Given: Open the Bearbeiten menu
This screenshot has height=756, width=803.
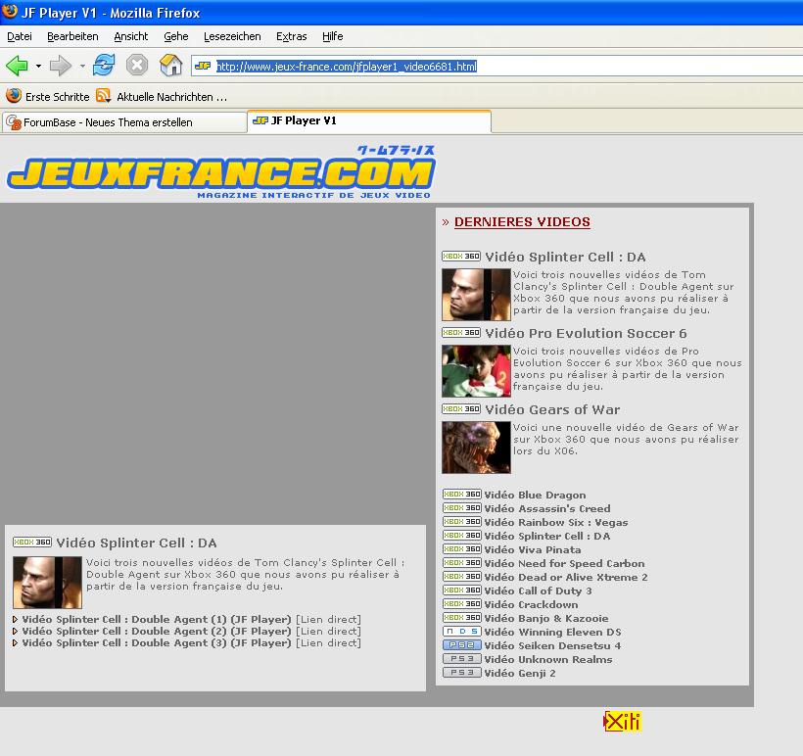Looking at the screenshot, I should [72, 36].
